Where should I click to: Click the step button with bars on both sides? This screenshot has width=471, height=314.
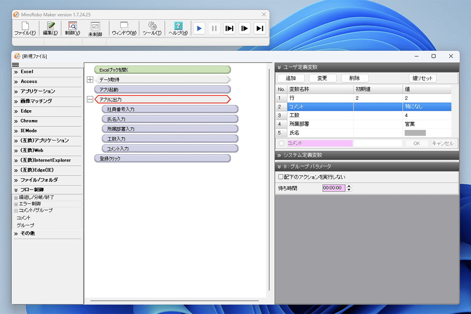pyautogui.click(x=230, y=28)
